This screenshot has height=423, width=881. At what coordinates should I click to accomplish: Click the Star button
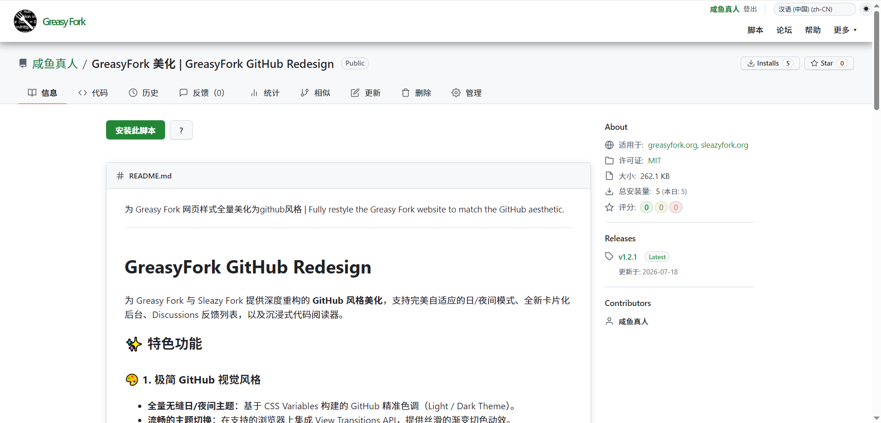[829, 63]
